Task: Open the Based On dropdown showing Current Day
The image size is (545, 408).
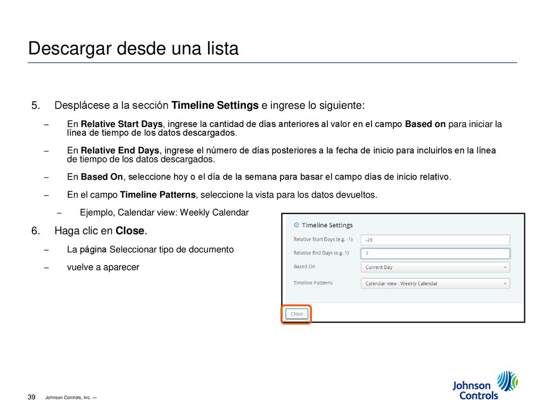Action: click(435, 267)
